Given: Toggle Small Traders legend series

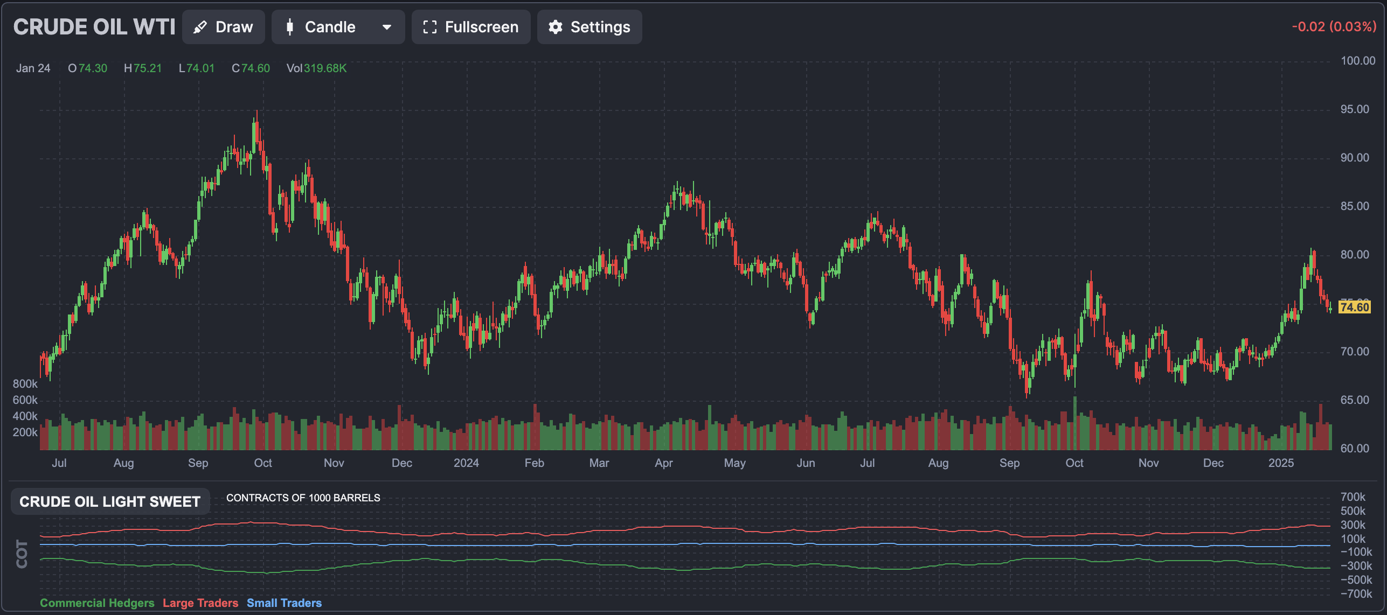Looking at the screenshot, I should [284, 603].
